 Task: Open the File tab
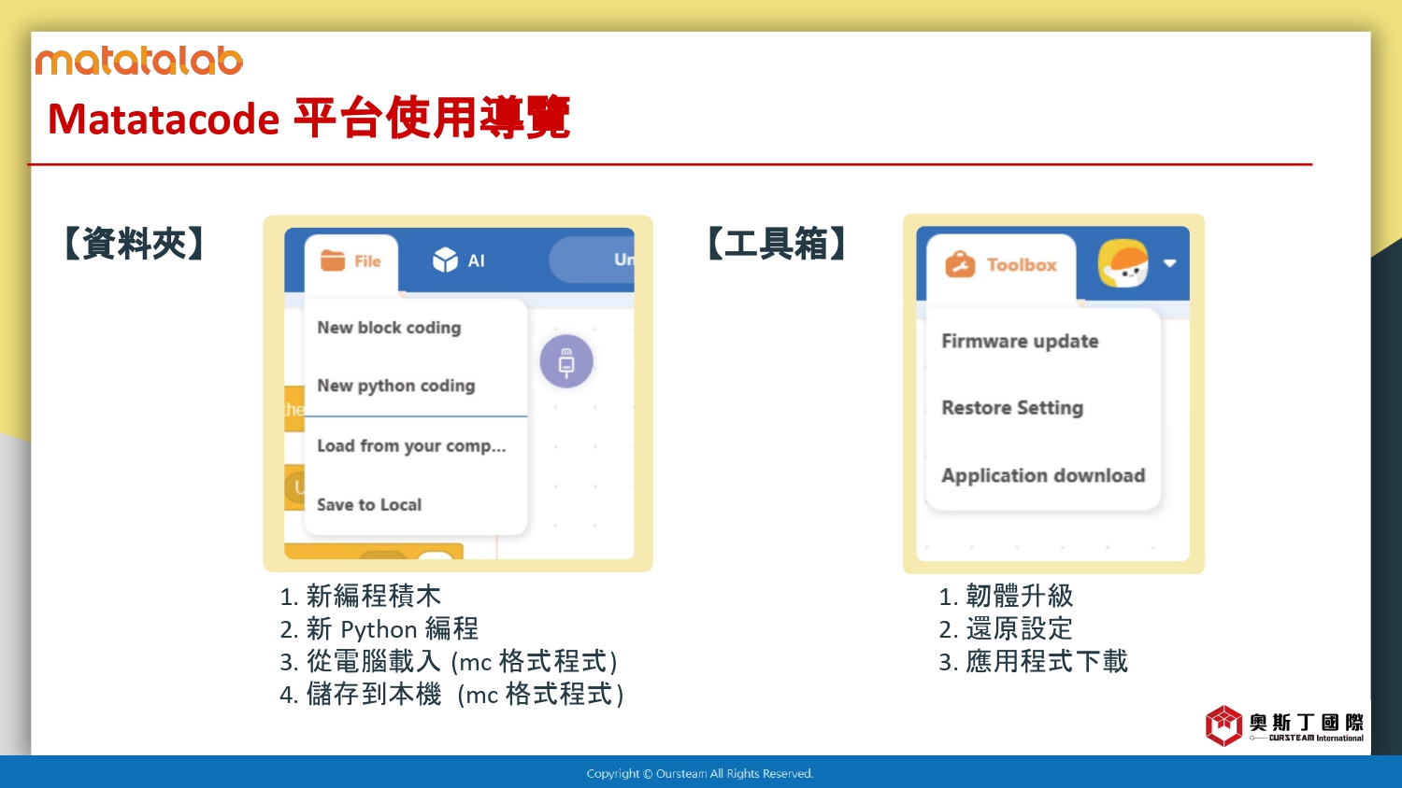tap(350, 262)
